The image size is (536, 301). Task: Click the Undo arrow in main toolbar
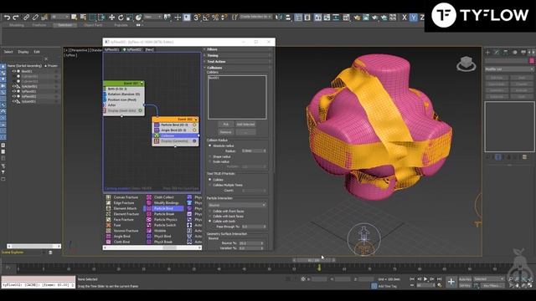pyautogui.click(x=7, y=17)
